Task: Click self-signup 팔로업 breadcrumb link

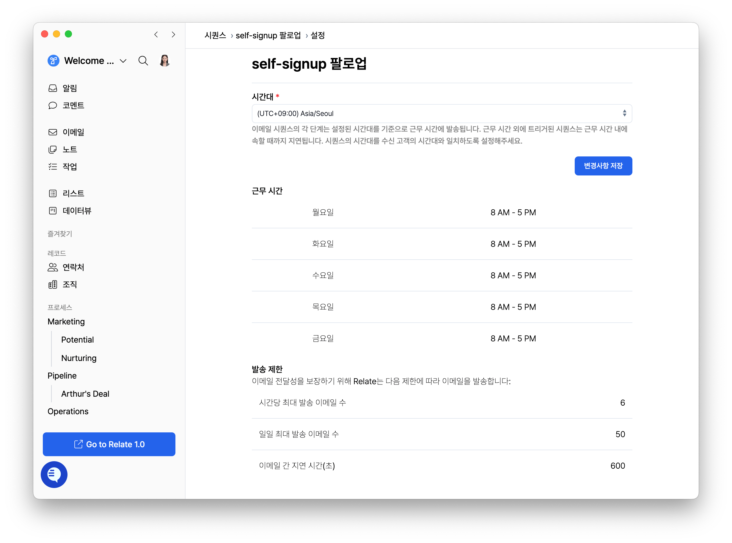Action: point(268,35)
